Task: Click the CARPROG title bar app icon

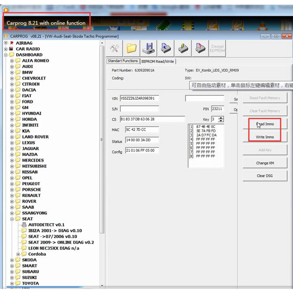Action: click(x=6, y=36)
